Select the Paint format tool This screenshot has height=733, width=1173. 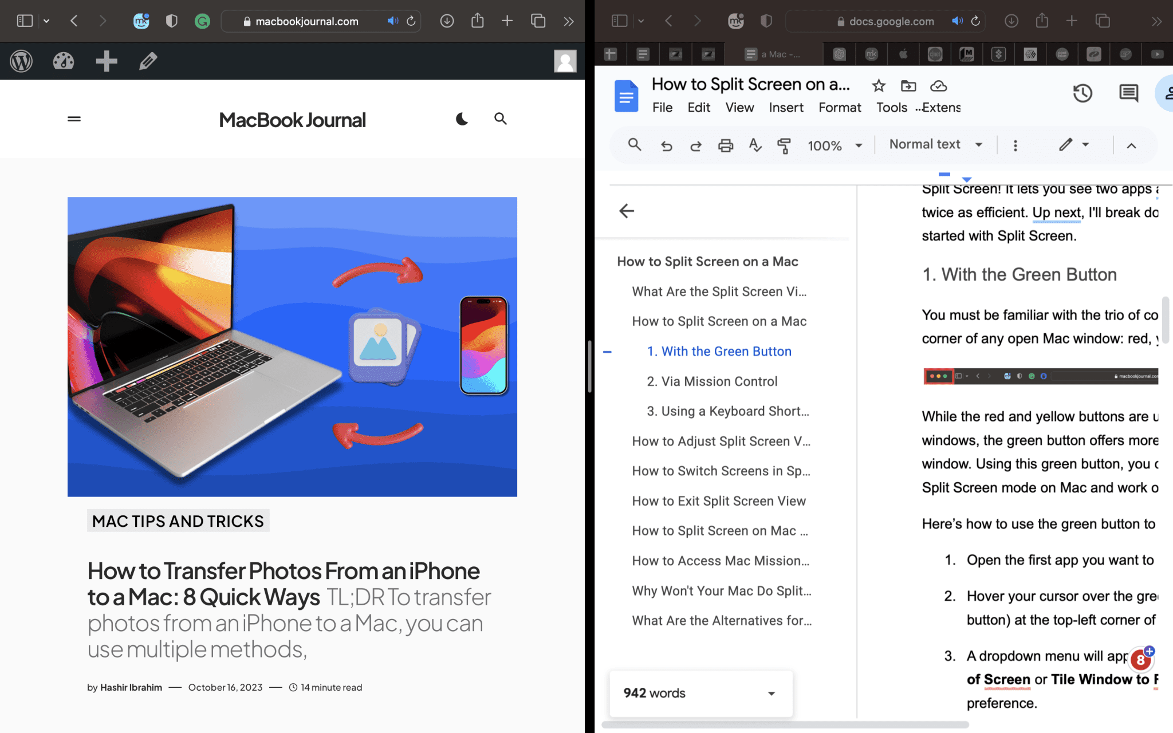point(784,145)
